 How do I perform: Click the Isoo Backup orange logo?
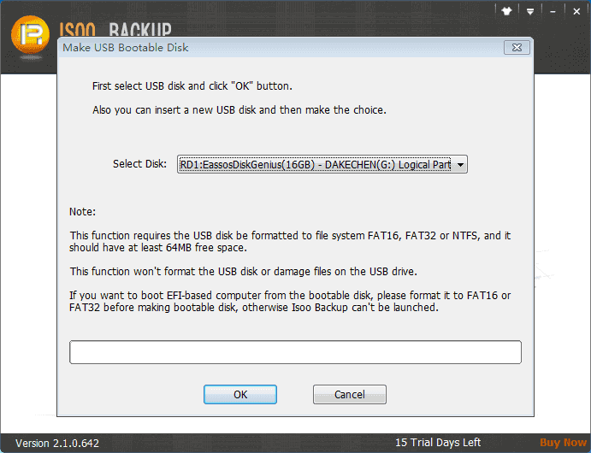click(x=30, y=35)
